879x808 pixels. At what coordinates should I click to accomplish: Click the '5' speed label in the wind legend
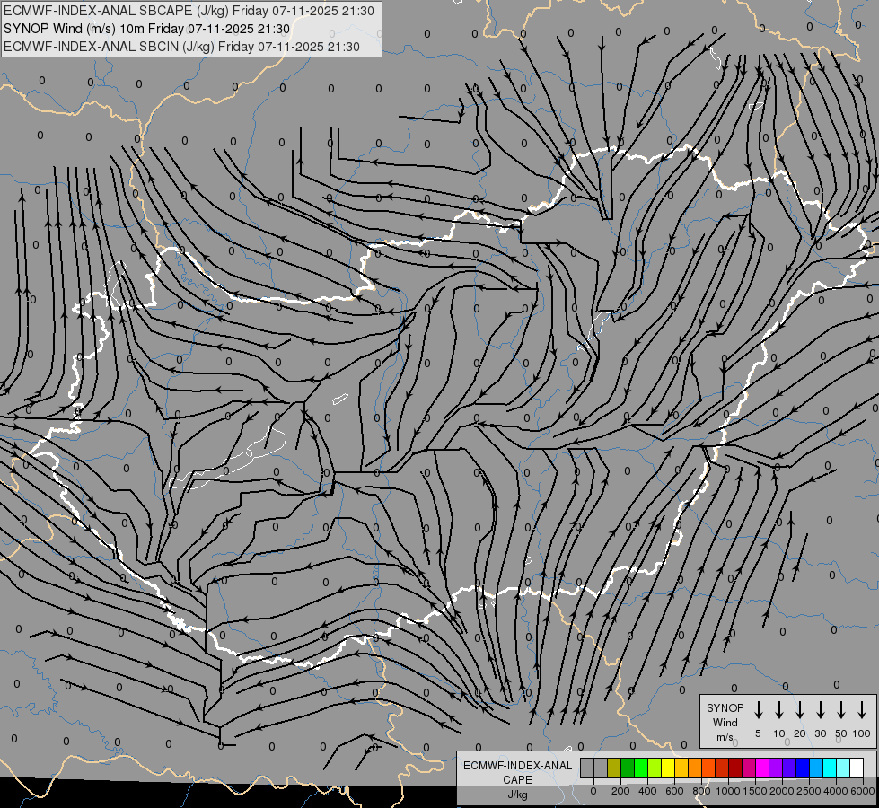point(758,733)
